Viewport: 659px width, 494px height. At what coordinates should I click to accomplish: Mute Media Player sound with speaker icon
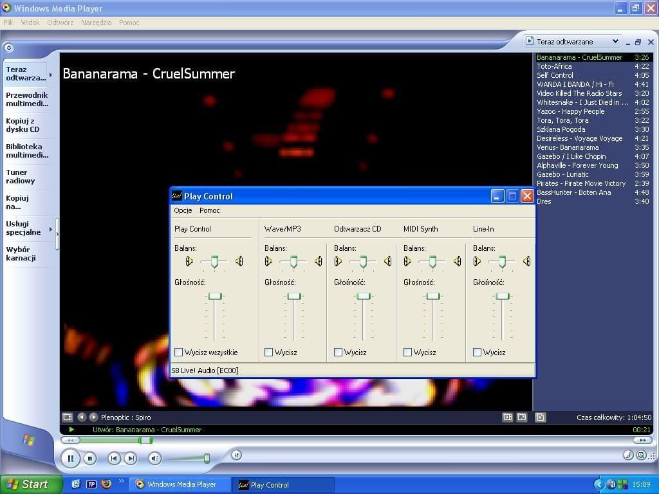(x=155, y=458)
